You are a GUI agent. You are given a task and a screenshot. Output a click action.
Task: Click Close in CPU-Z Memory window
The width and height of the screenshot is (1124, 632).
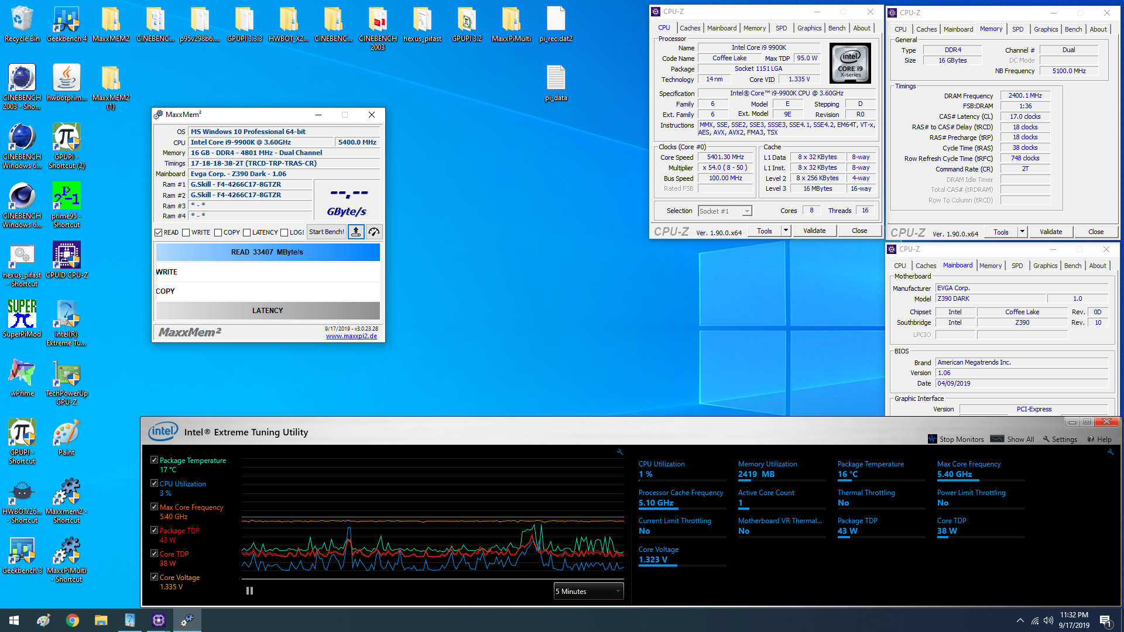[1096, 232]
